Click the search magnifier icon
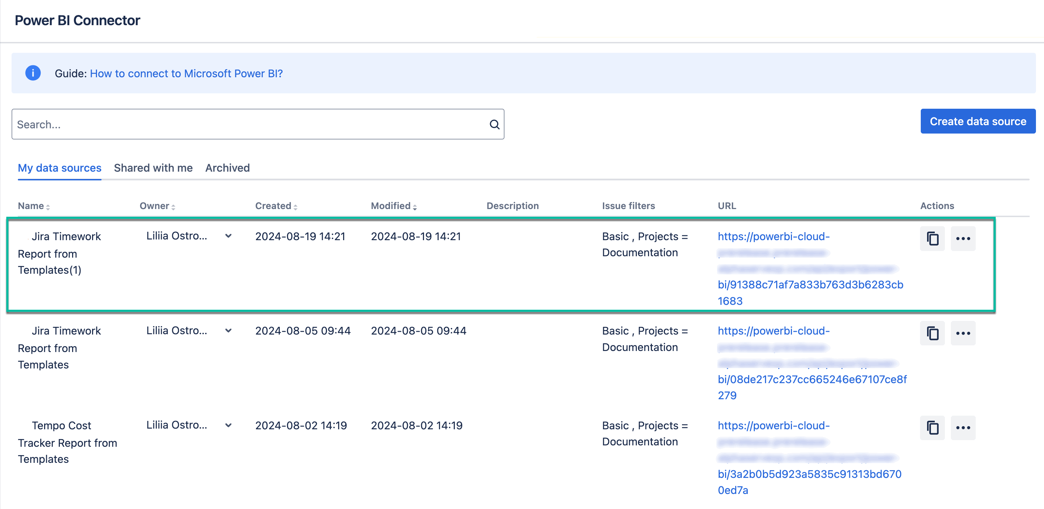This screenshot has width=1044, height=509. point(494,124)
